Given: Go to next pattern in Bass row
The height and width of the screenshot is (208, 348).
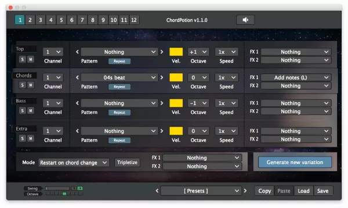Looking at the screenshot, I should pos(162,103).
